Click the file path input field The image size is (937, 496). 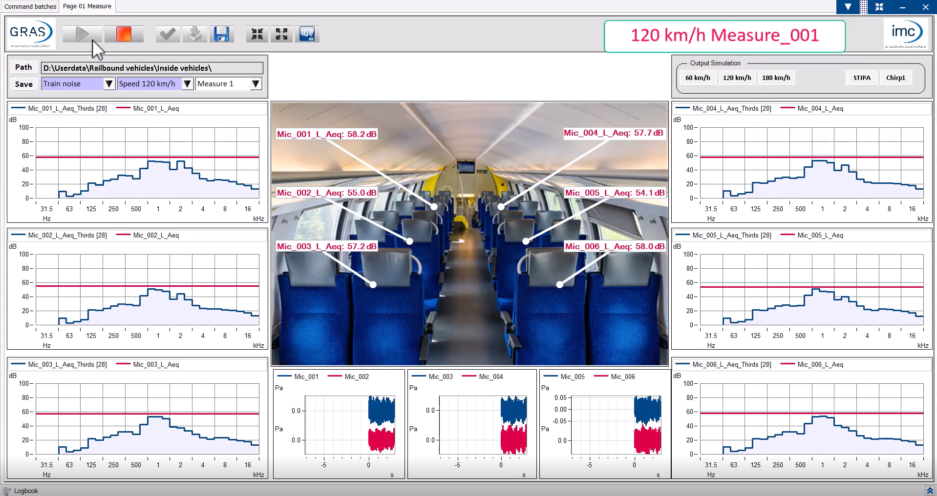coord(152,68)
